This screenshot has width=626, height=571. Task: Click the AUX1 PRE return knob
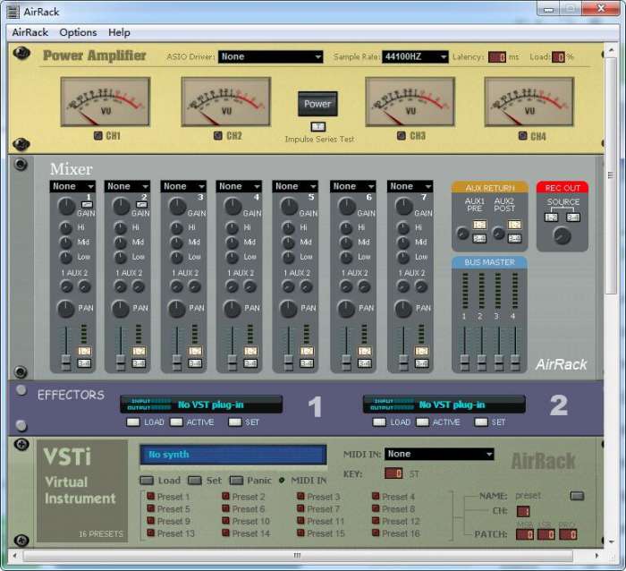coord(462,234)
